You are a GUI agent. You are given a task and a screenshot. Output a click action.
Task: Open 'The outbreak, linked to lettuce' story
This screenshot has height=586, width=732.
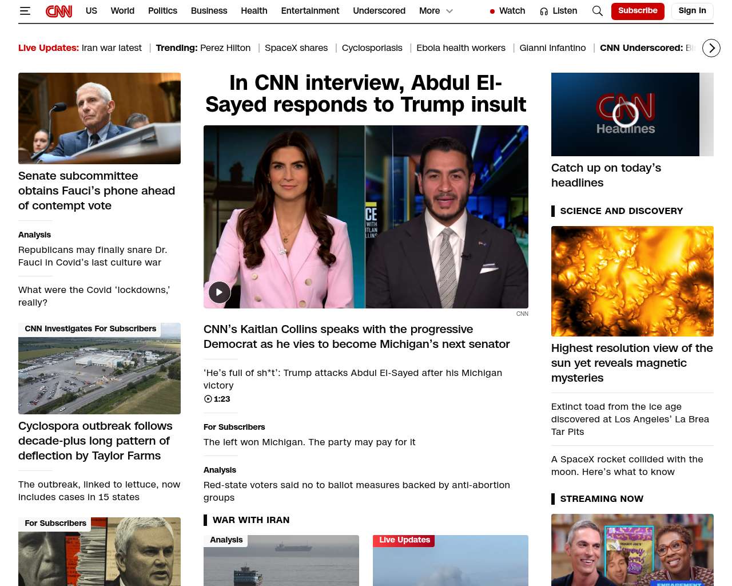[x=99, y=490]
